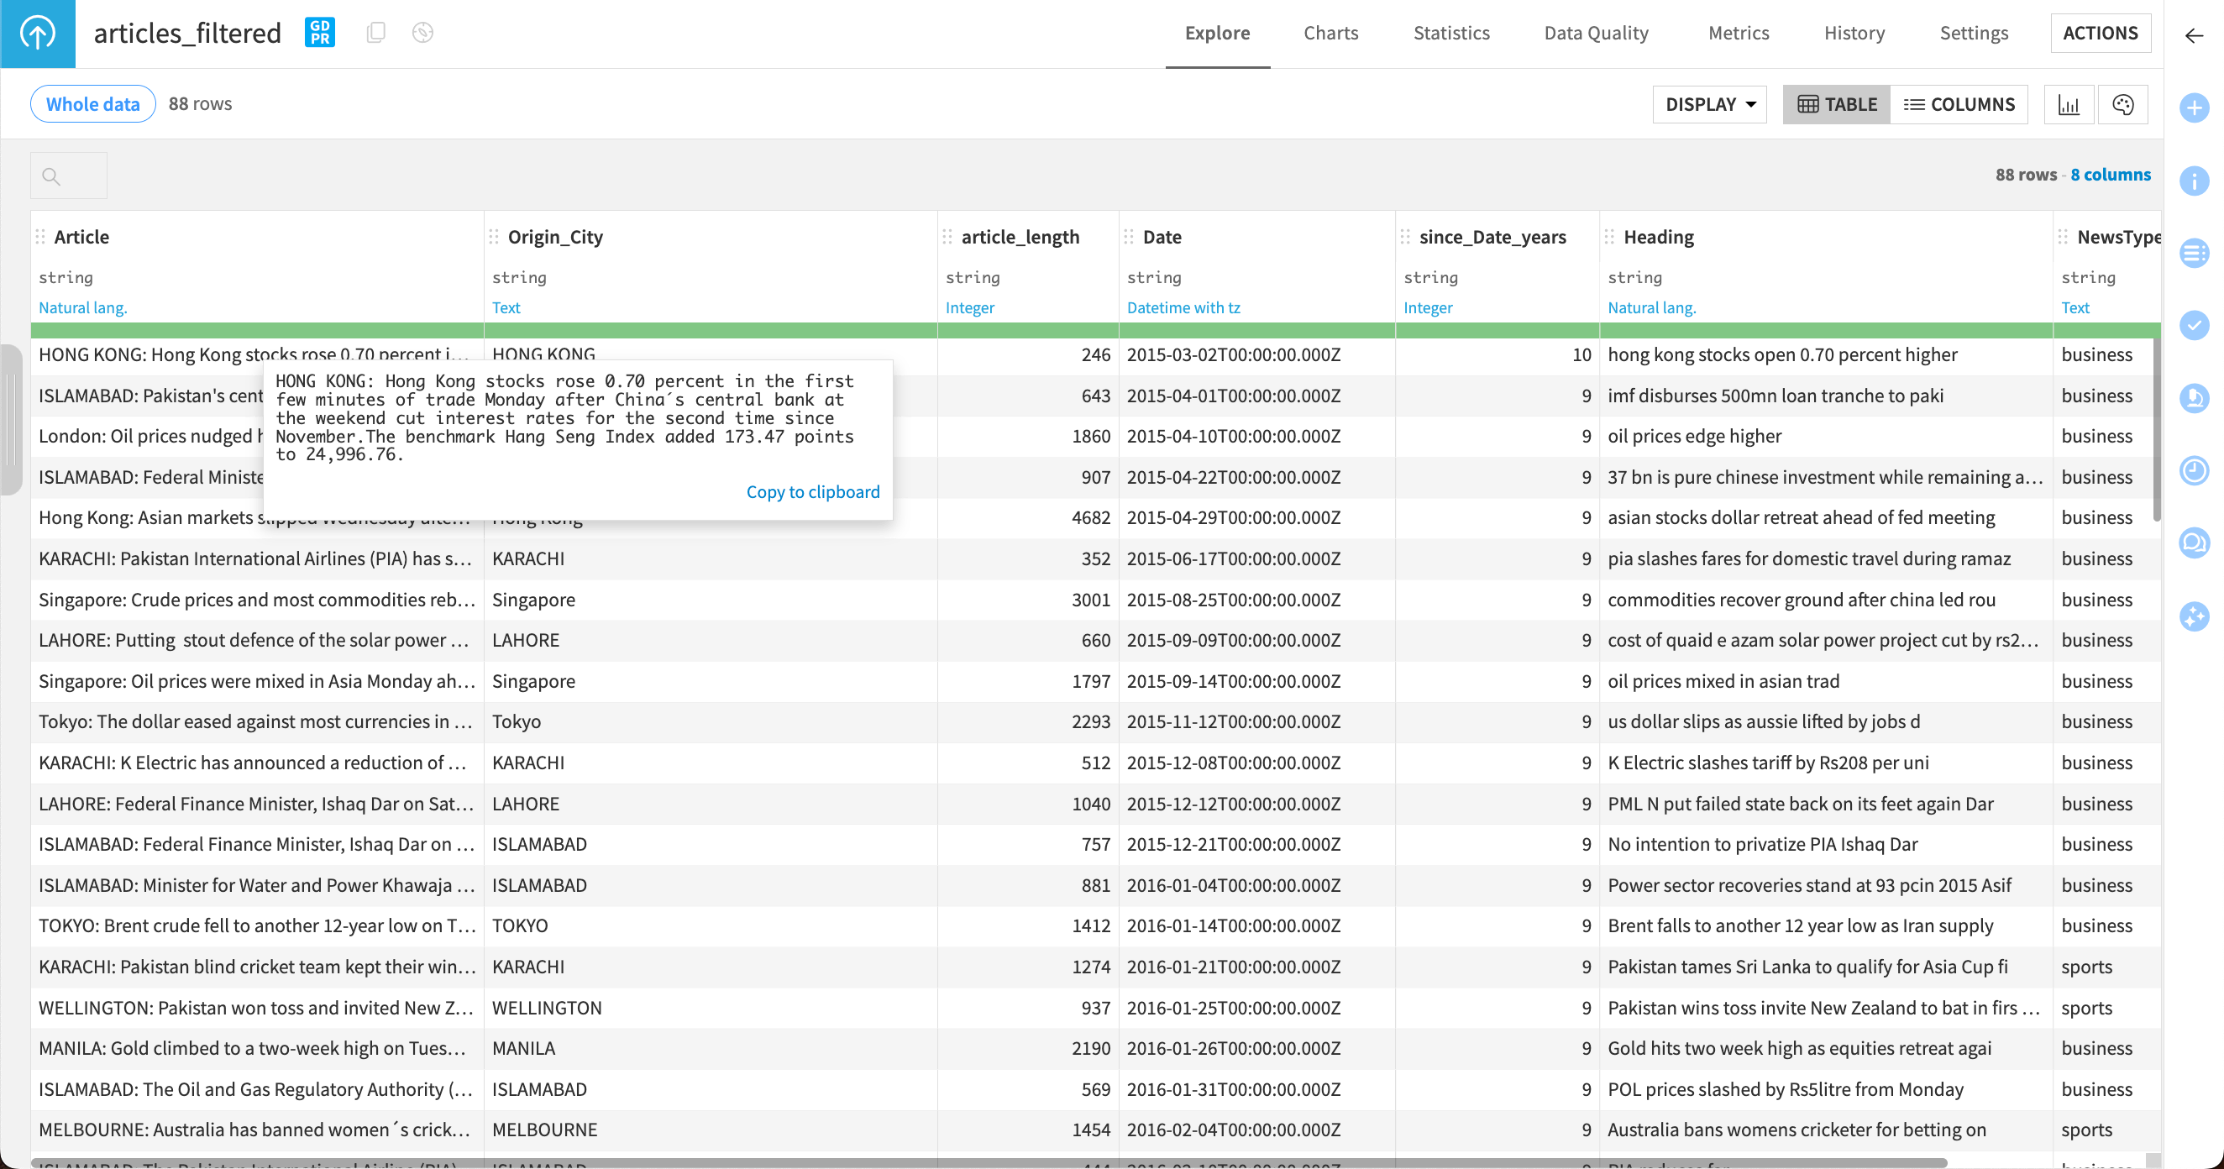
Task: Open the Natural lang. meaning on Article column
Action: pos(82,307)
